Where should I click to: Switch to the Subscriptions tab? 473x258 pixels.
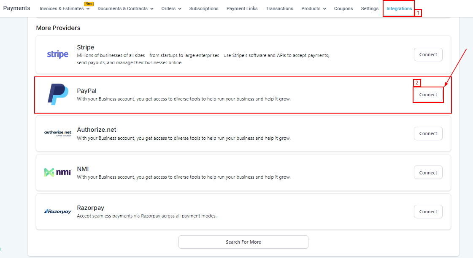pyautogui.click(x=204, y=8)
